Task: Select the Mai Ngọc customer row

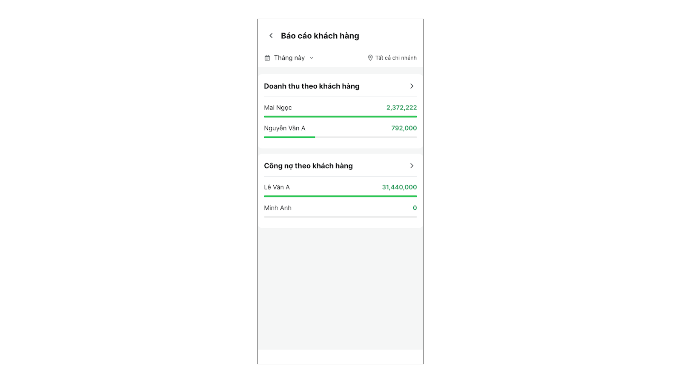Action: coord(278,108)
